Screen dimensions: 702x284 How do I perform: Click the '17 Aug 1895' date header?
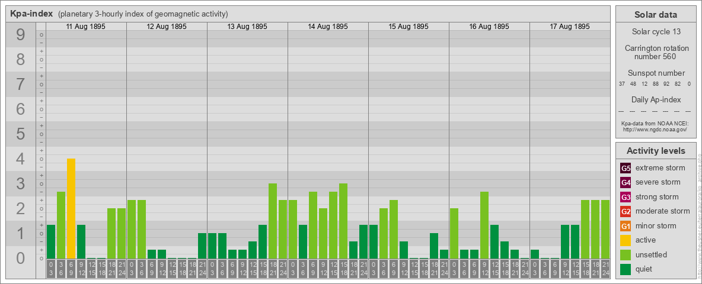point(569,27)
